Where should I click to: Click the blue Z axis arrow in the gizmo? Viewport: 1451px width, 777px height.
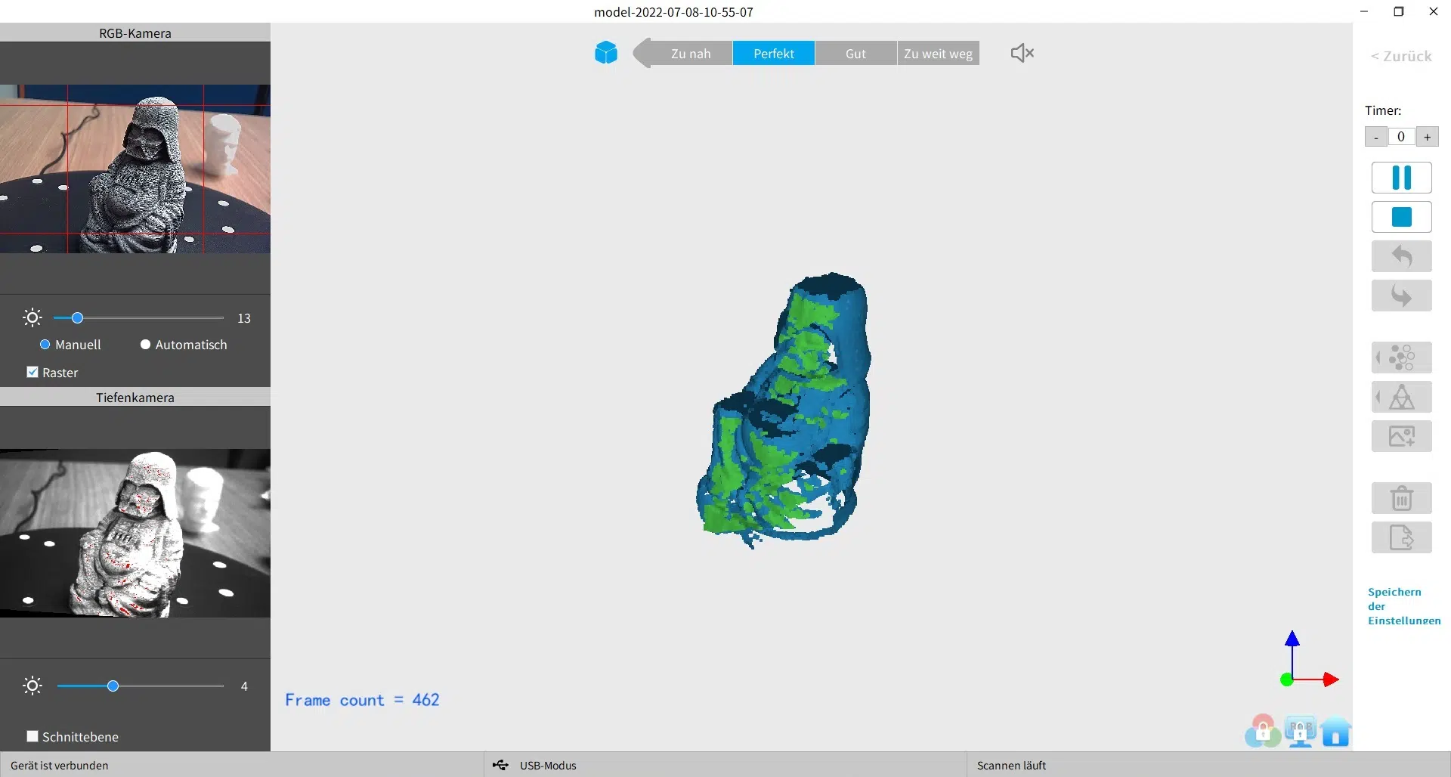point(1292,639)
